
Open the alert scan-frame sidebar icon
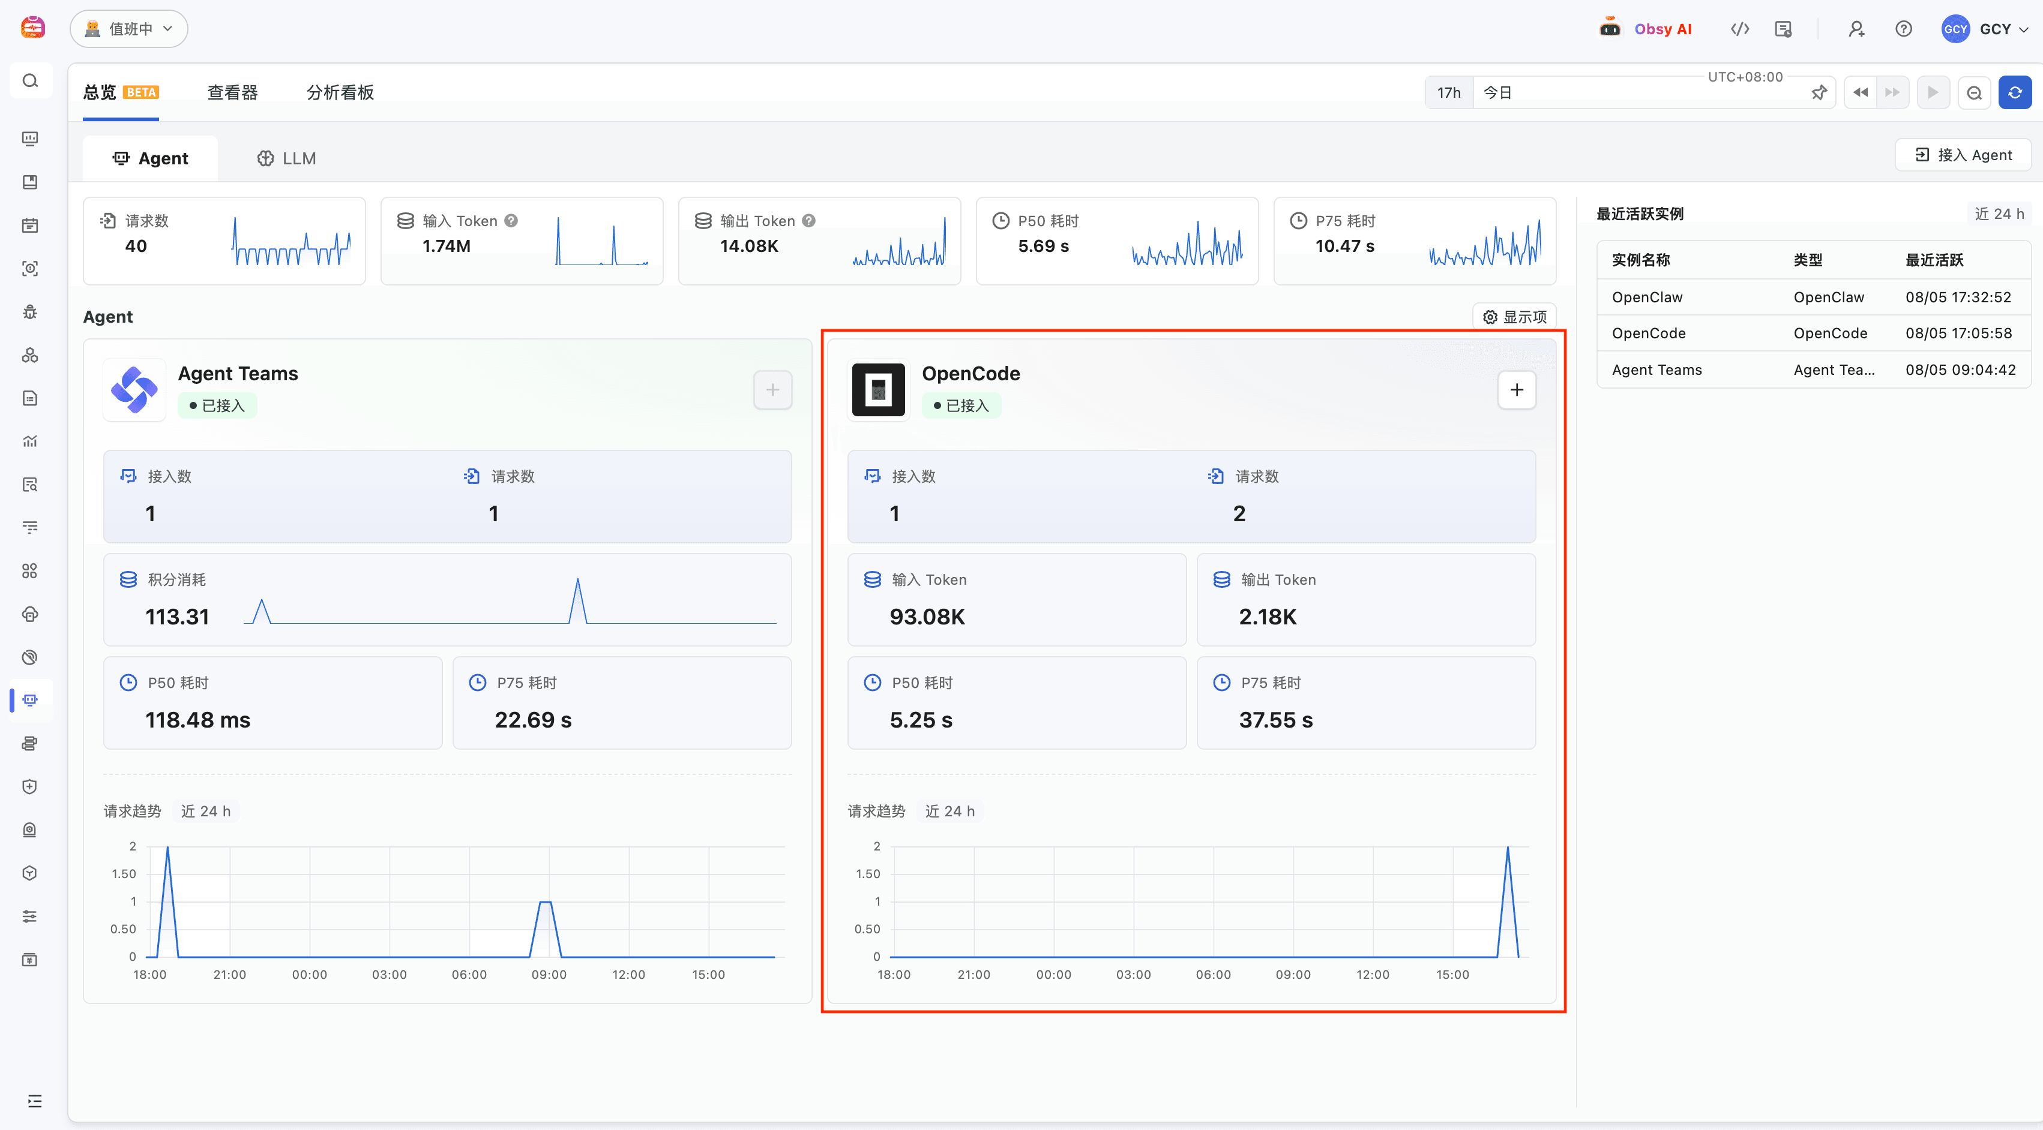pos(30,269)
